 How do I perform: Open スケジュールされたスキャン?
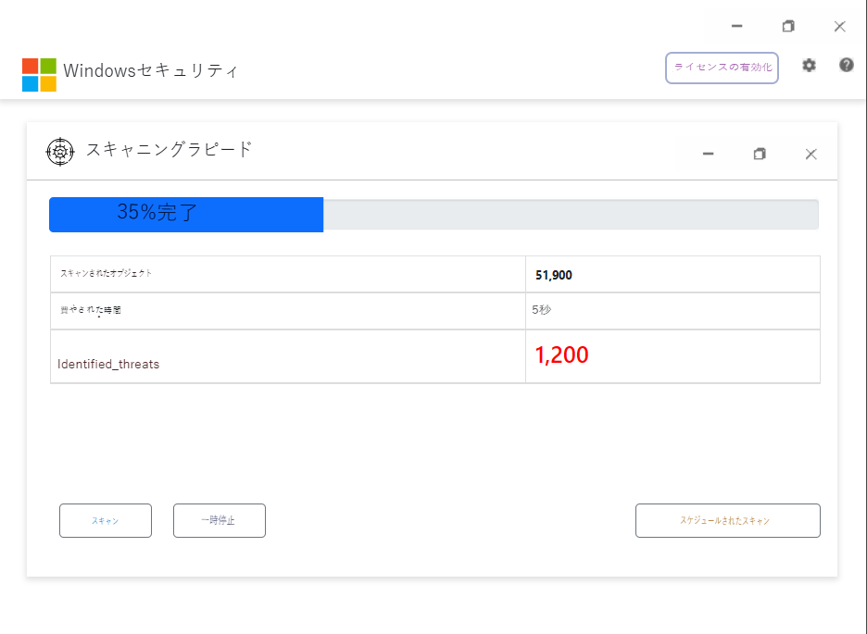point(727,521)
